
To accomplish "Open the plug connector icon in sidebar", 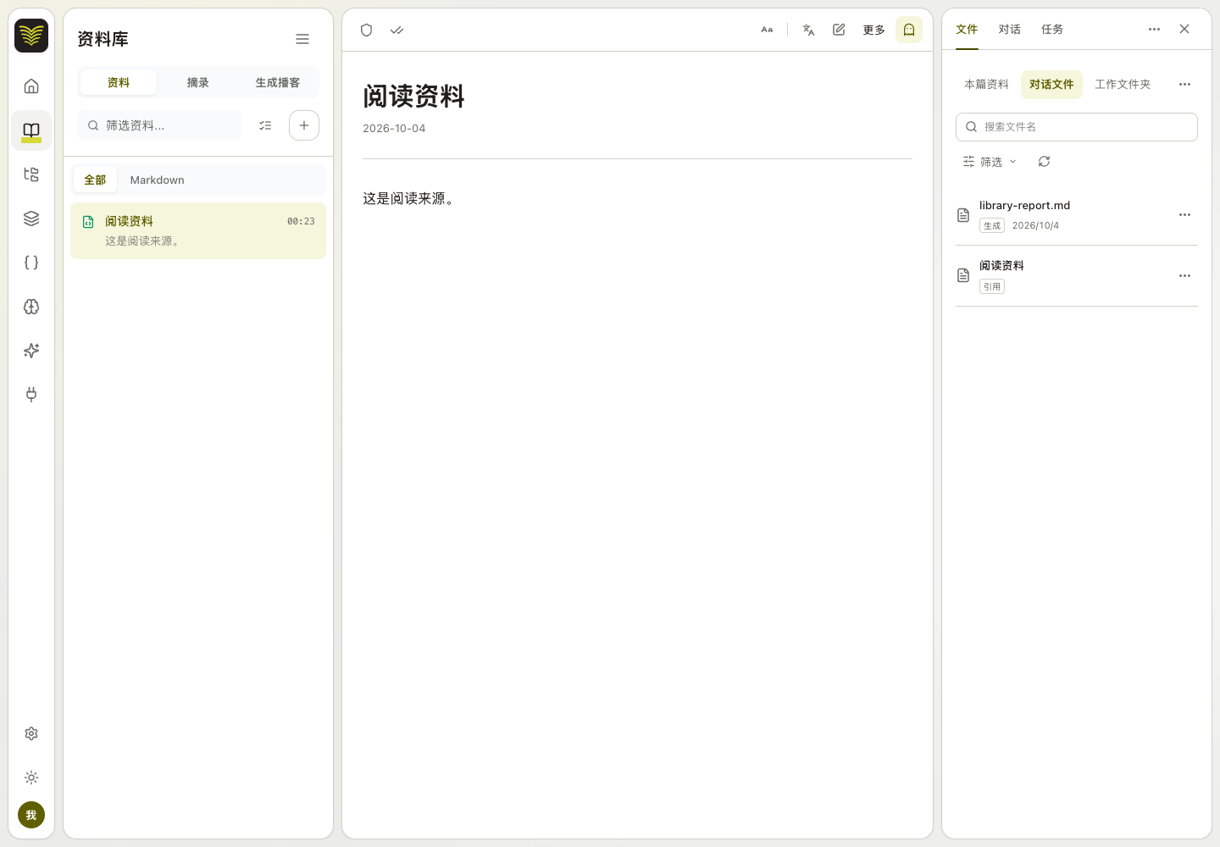I will click(31, 395).
